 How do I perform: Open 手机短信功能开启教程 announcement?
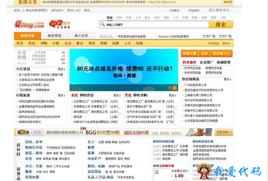click(x=131, y=37)
